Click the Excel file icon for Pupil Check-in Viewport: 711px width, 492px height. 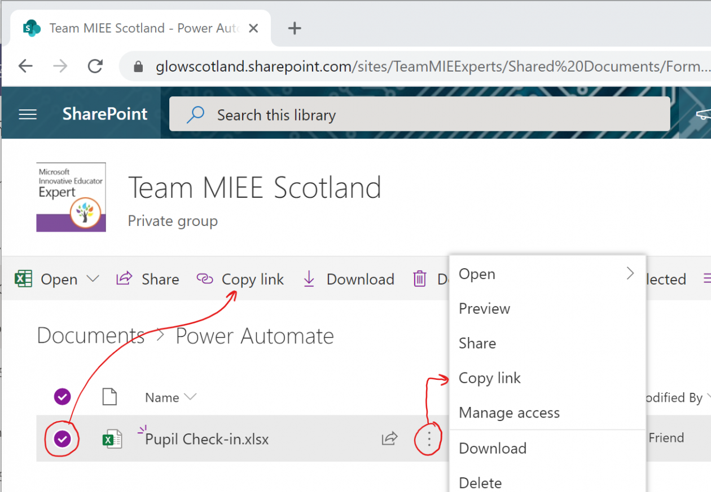click(112, 438)
